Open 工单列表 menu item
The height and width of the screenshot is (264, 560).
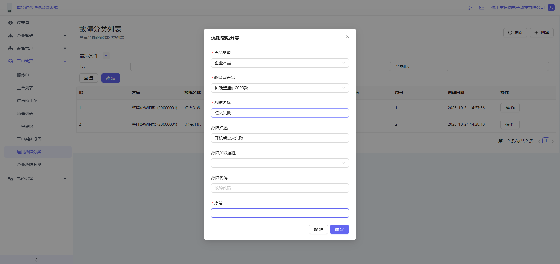tap(25, 88)
